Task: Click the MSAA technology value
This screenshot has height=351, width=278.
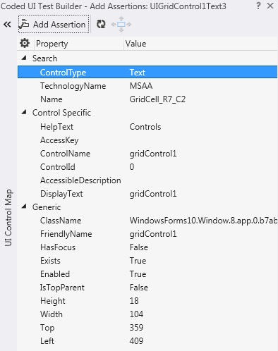Action: (x=141, y=86)
